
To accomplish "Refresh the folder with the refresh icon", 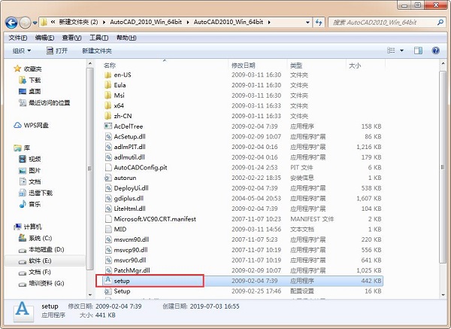I will coord(319,22).
